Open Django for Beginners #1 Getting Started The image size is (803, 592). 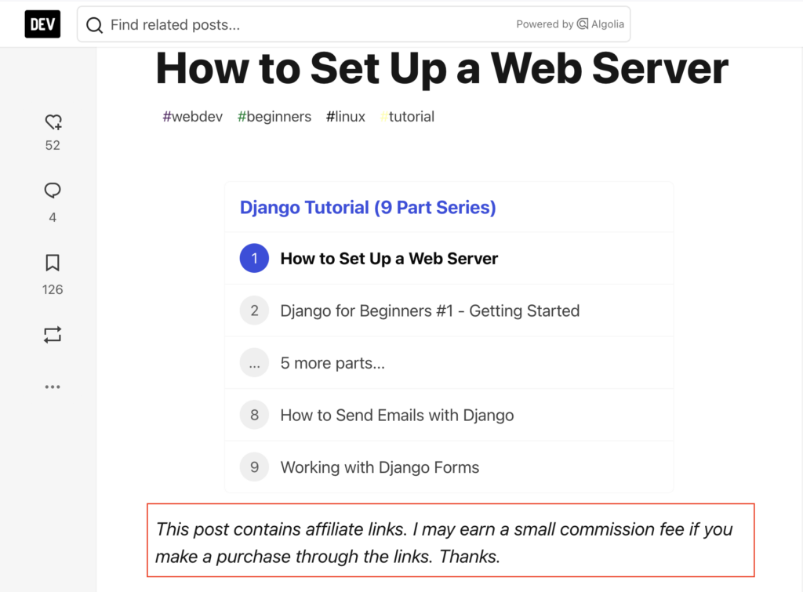pos(430,311)
